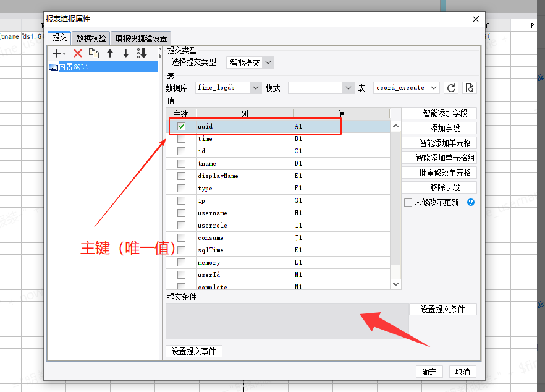Click the sort items icon in toolbar

142,53
